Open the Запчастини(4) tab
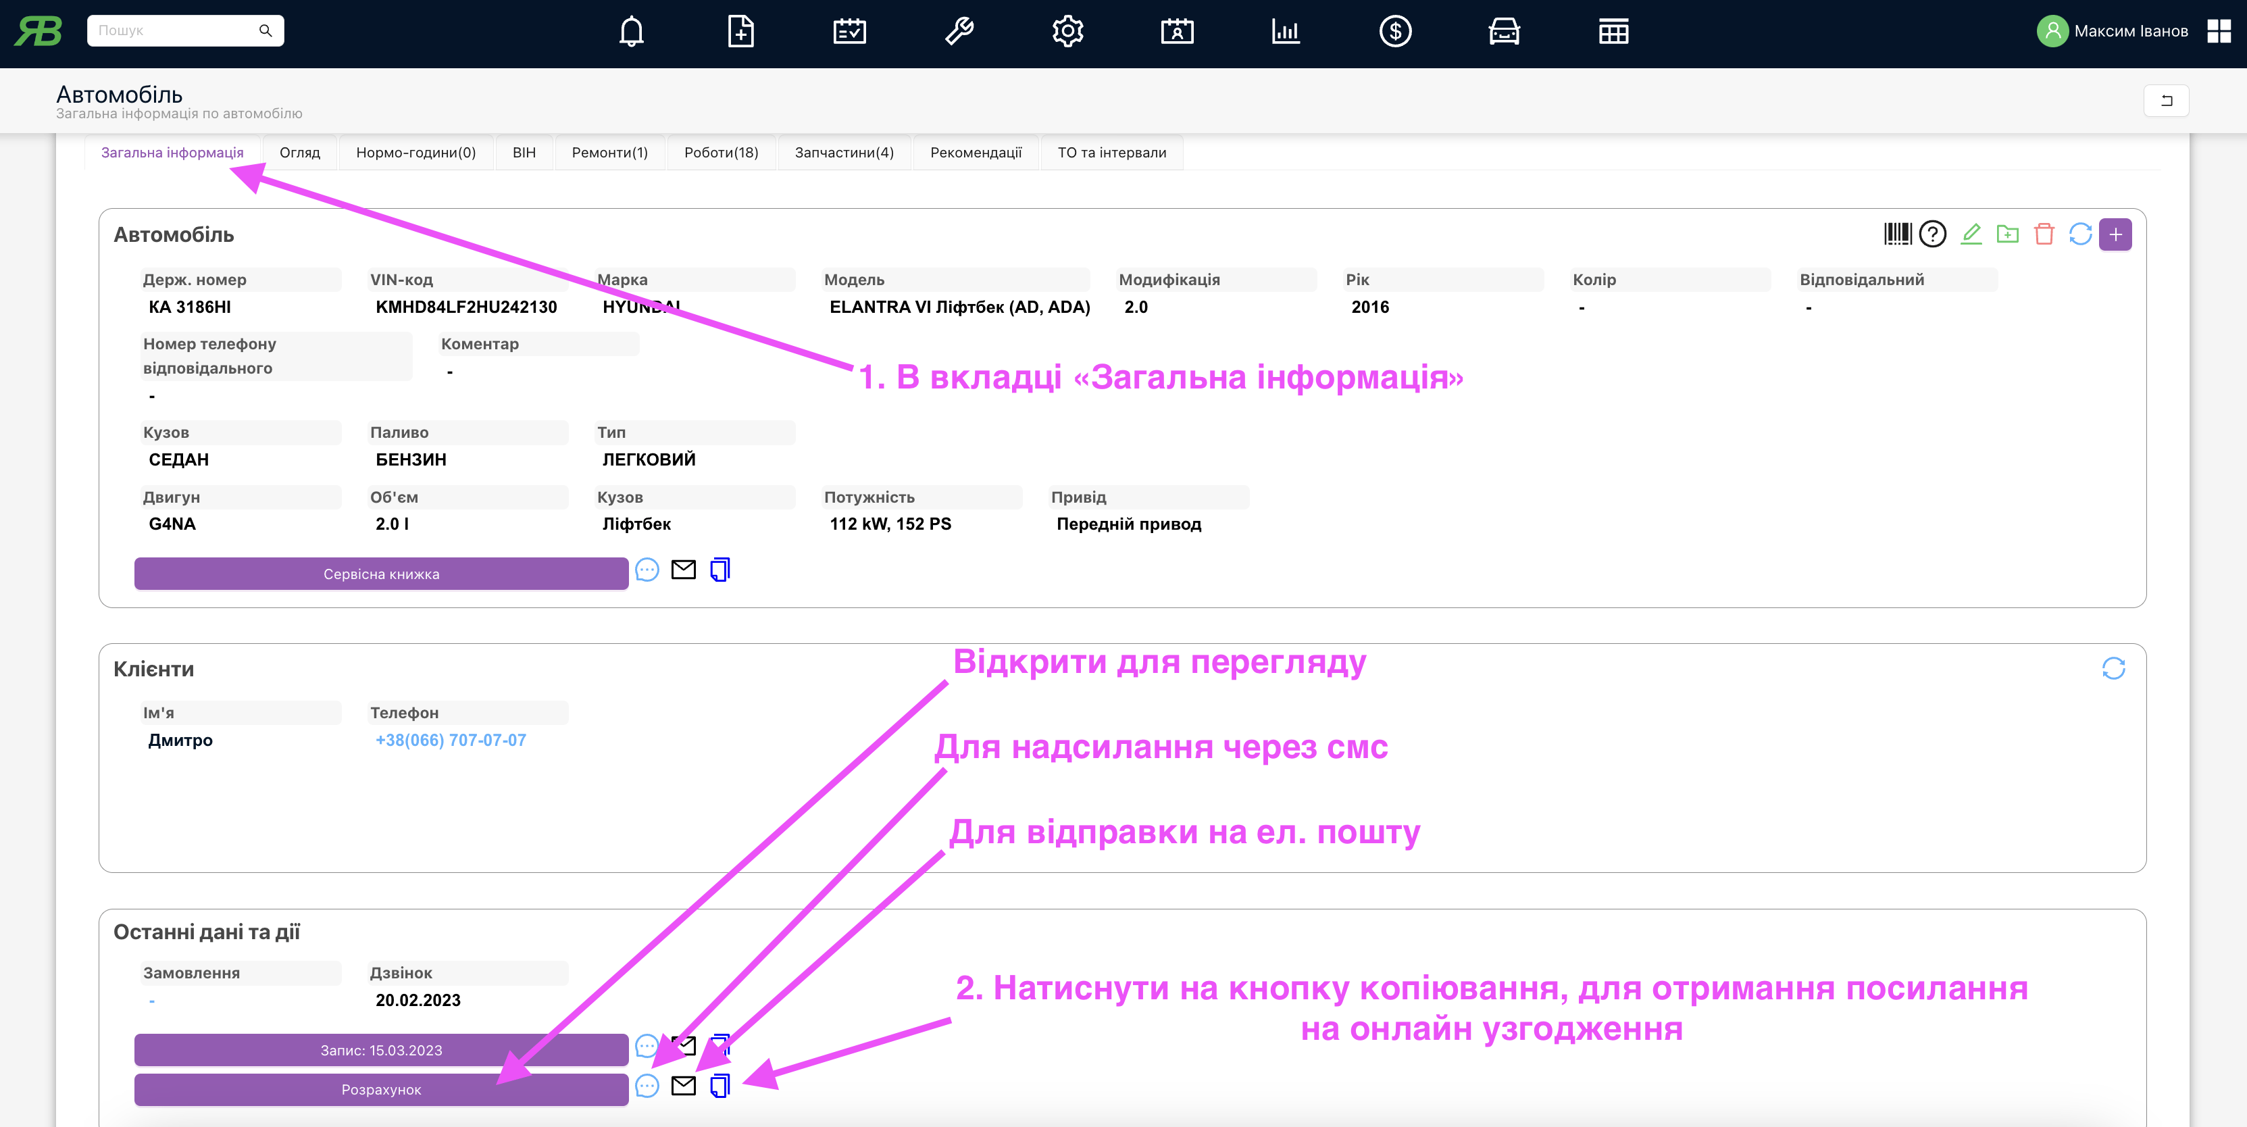Image resolution: width=2247 pixels, height=1127 pixels. (x=844, y=153)
